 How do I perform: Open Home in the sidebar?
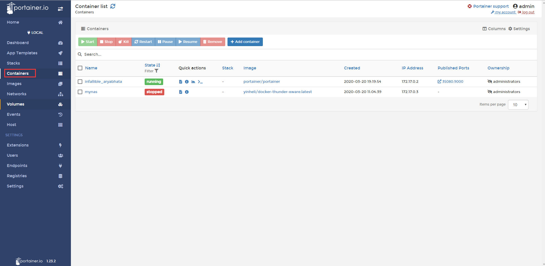point(13,22)
